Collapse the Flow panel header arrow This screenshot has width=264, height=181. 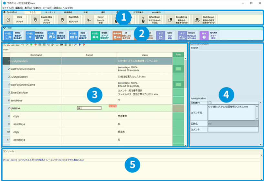pyautogui.click(x=5, y=28)
